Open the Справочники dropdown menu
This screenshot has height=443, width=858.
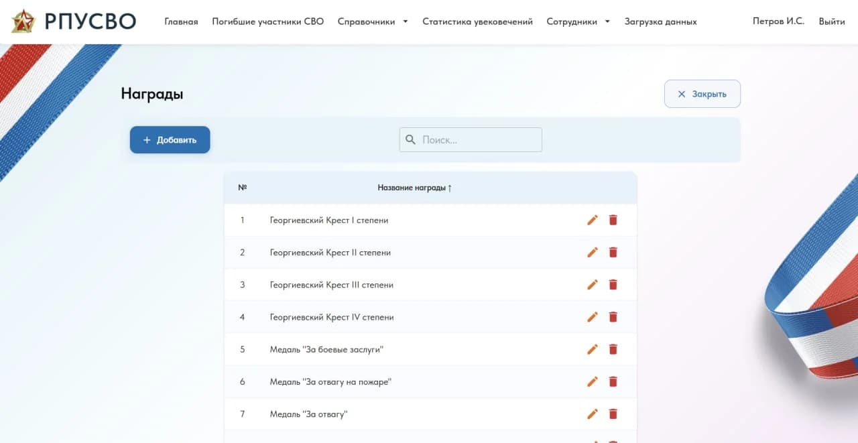[373, 21]
